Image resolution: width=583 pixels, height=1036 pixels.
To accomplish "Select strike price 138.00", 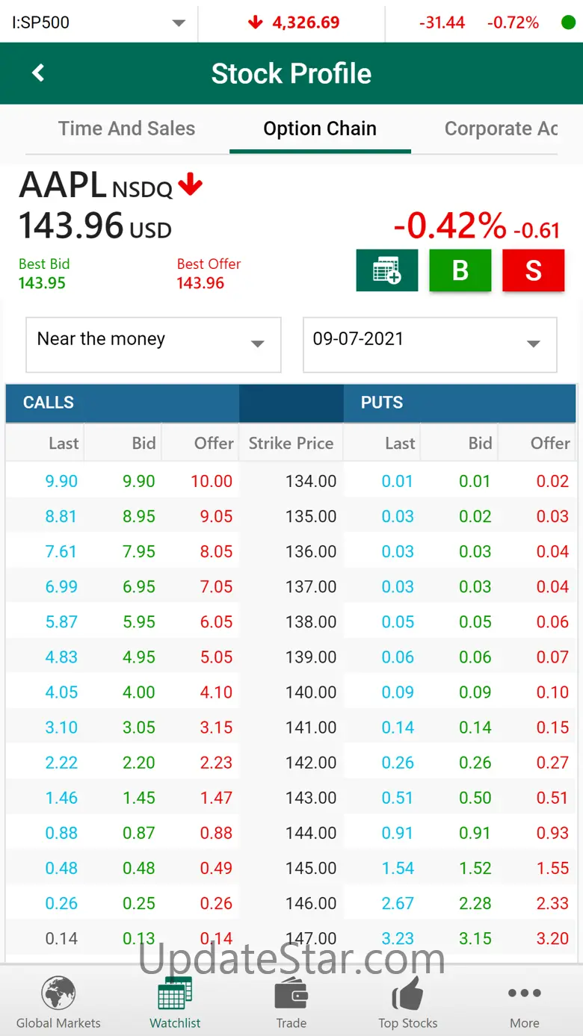I will click(311, 621).
